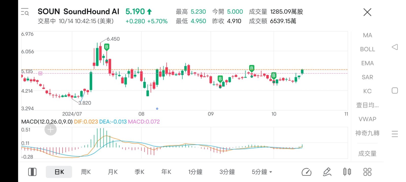Screen dimensions: 406x182
Task: Tap the Android back triangle icon
Action: (x=395, y=47)
